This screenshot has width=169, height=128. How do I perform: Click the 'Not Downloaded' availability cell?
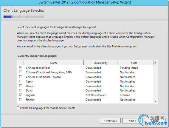[x=96, y=95]
